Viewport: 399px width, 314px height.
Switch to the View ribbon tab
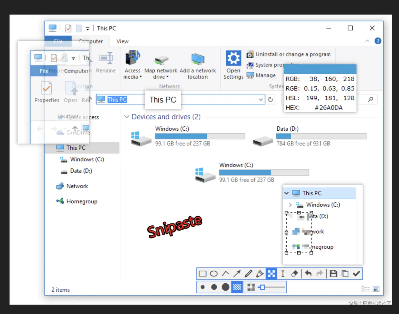coord(122,41)
